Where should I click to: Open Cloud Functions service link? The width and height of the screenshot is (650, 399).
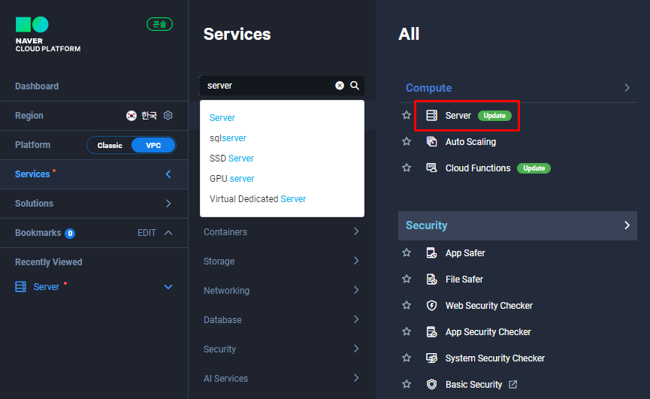click(x=478, y=168)
